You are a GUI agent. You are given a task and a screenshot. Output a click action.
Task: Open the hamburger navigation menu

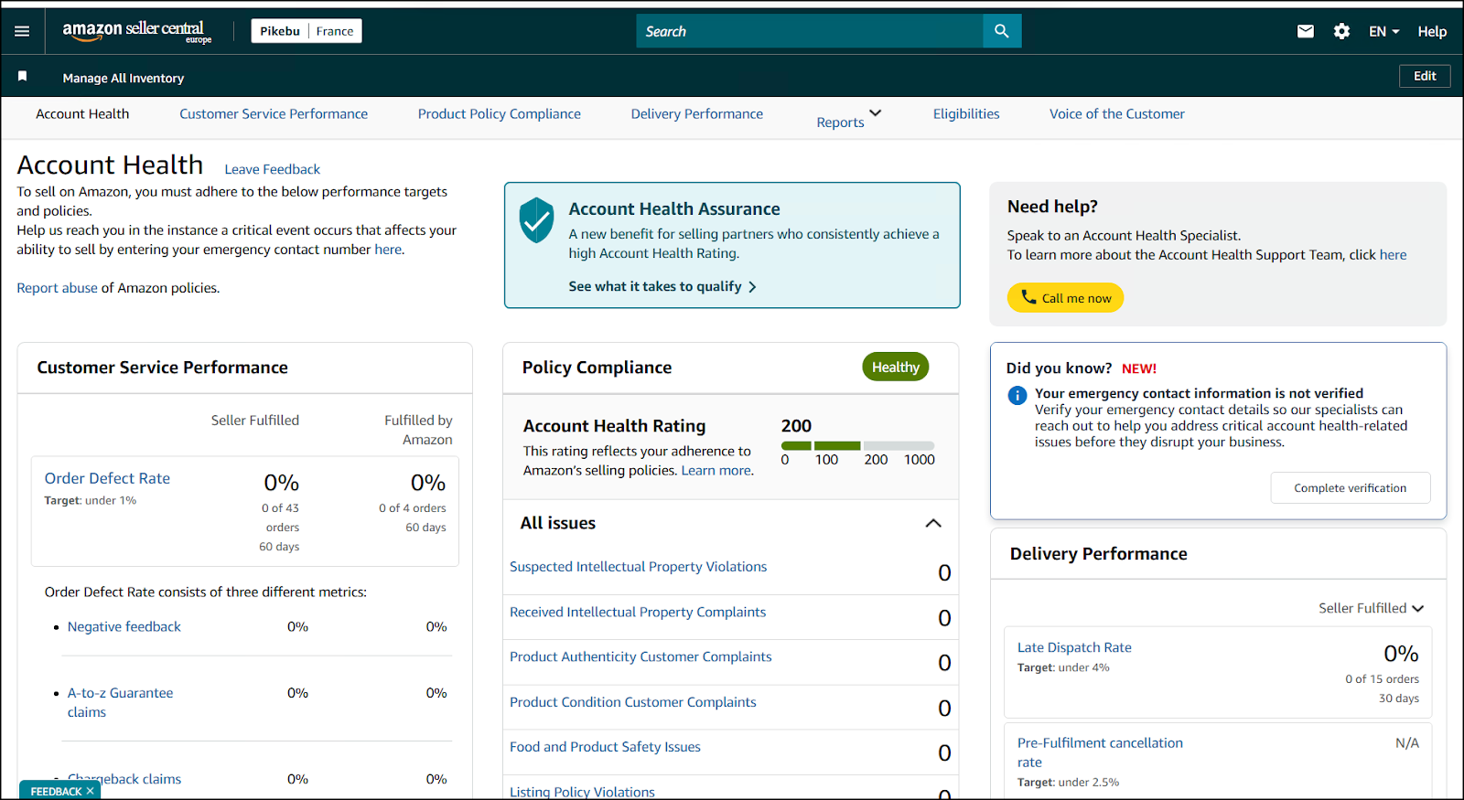coord(22,31)
